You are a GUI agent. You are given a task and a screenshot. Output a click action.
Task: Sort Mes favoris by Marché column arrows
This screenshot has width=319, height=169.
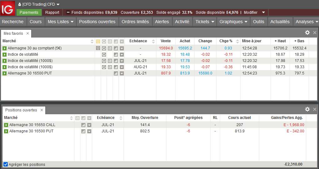(x=92, y=42)
